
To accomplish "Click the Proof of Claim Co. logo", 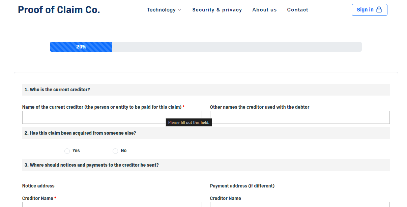I will click(x=59, y=10).
